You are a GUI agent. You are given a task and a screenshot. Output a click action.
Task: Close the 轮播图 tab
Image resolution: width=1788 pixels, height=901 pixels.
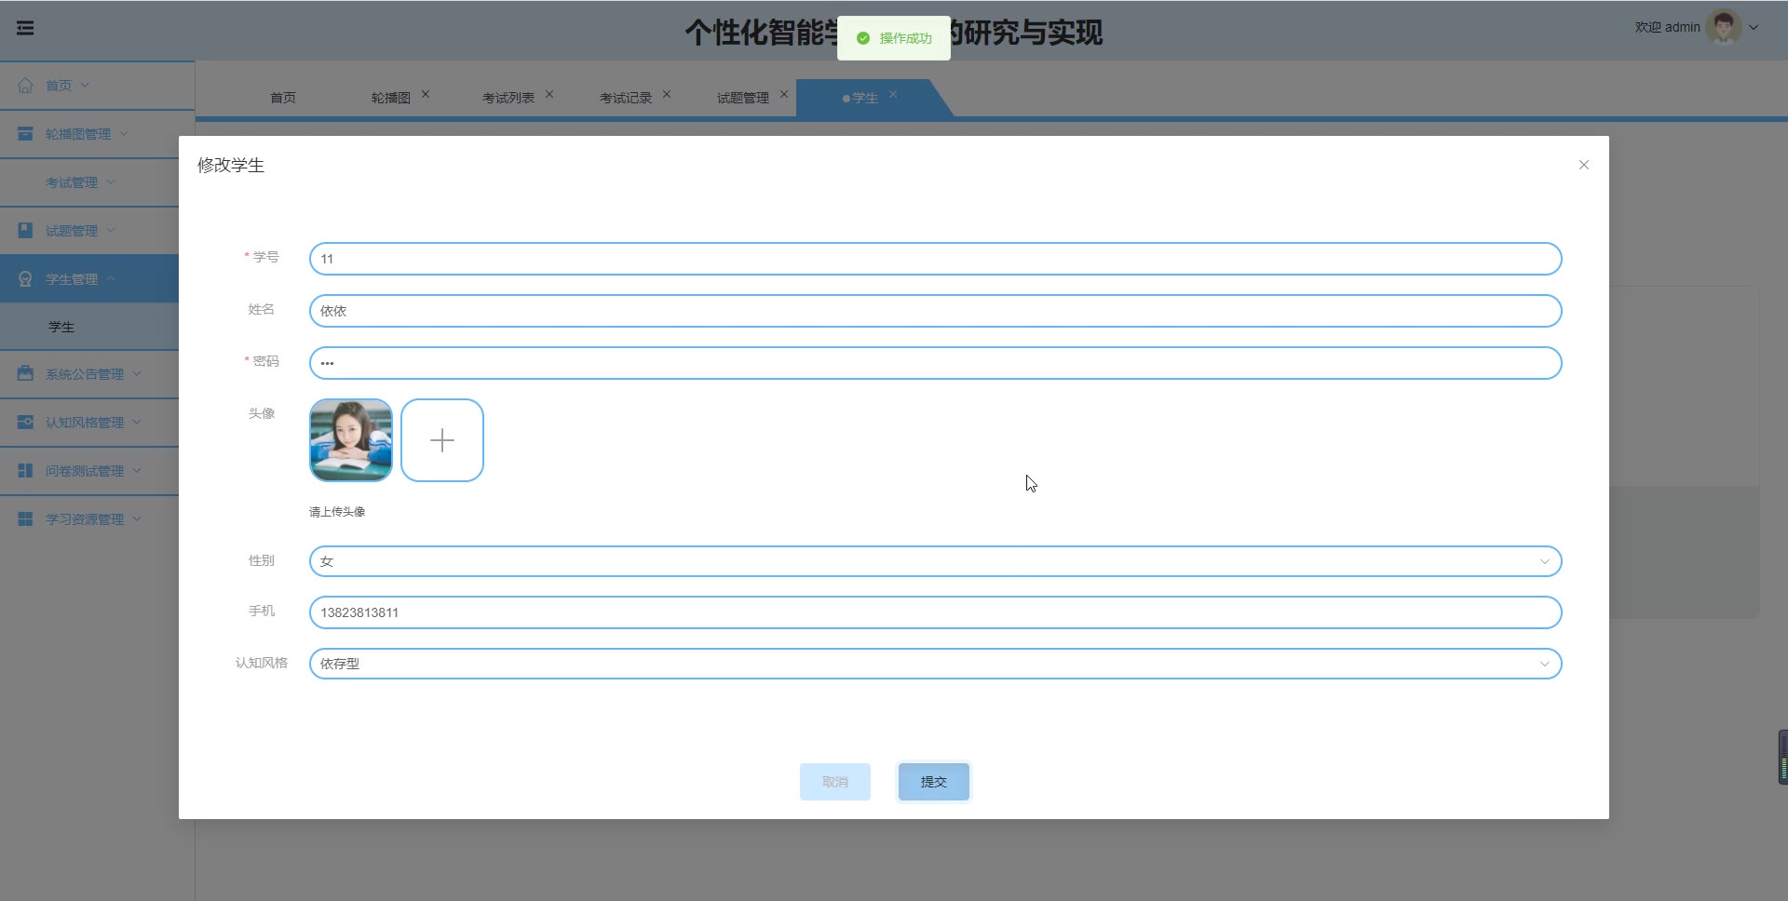(426, 94)
